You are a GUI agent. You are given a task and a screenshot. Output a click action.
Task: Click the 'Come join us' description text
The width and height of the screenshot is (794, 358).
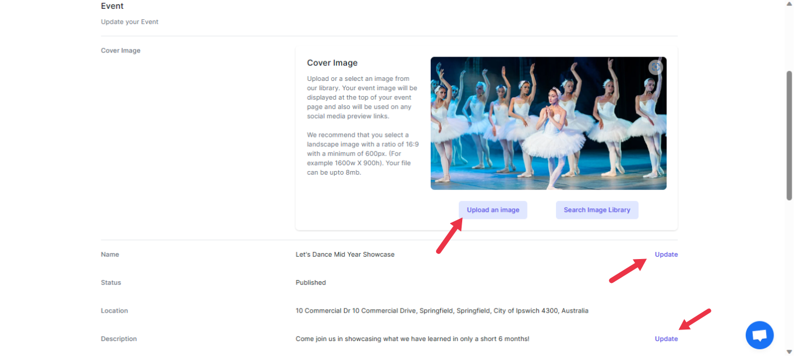tap(412, 339)
